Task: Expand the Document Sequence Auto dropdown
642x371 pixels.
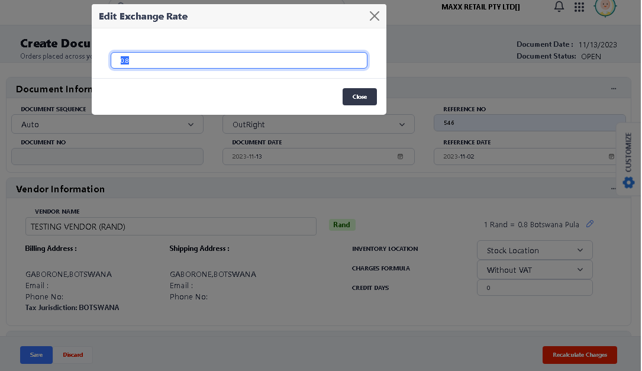Action: click(x=107, y=124)
